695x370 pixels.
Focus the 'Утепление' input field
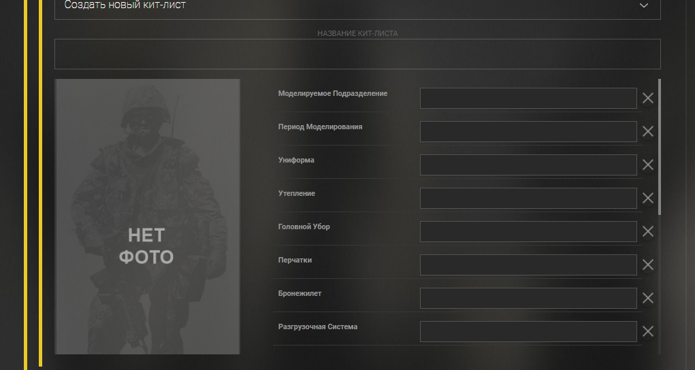[528, 198]
